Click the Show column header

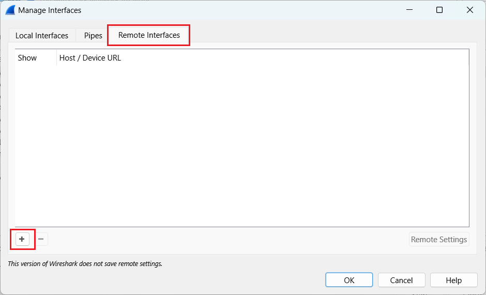pyautogui.click(x=27, y=58)
